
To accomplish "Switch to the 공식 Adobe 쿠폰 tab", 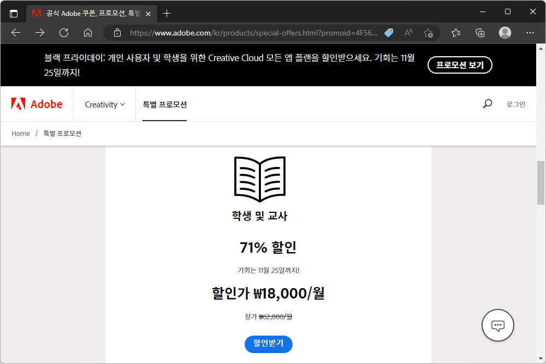I will tap(92, 14).
